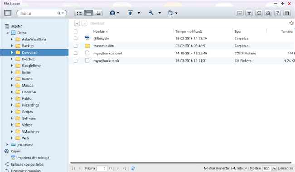Expand the Backup folder tree arrow
This screenshot has width=295, height=172.
[12, 46]
